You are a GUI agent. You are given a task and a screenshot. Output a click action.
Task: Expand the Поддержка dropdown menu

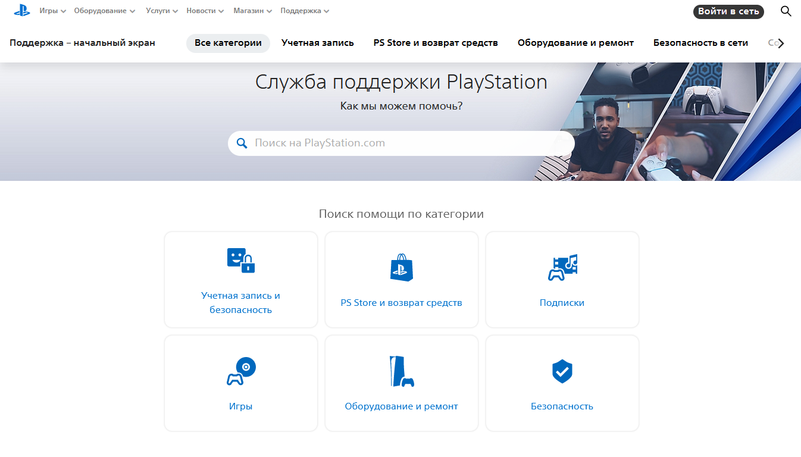305,11
